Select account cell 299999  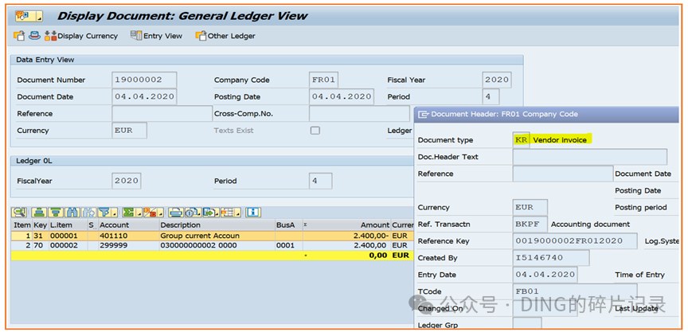128,245
